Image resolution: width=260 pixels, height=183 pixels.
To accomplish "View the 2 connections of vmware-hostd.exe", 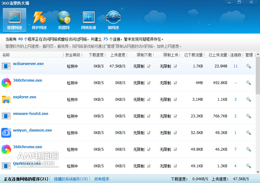I will pyautogui.click(x=236, y=116).
